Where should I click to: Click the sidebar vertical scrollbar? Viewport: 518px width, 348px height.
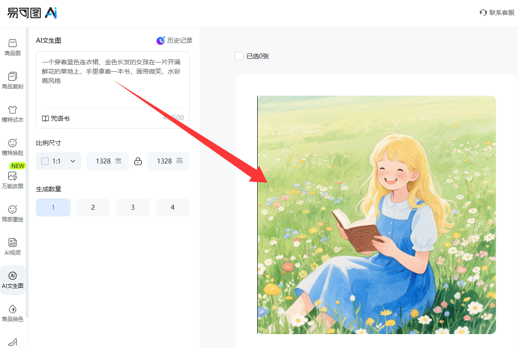point(27,172)
